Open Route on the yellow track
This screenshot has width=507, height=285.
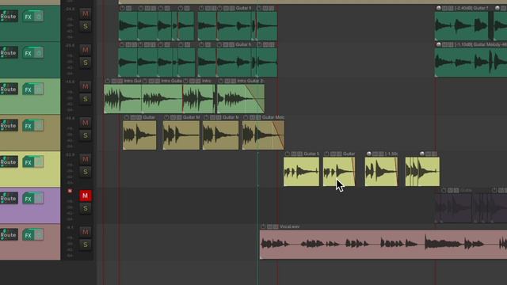click(9, 161)
